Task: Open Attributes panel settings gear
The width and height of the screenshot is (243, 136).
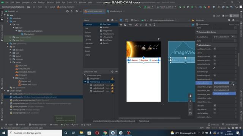Action: (234, 20)
